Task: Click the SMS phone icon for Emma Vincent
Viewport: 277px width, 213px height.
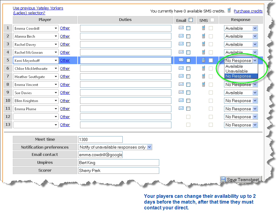Action: [x=203, y=84]
